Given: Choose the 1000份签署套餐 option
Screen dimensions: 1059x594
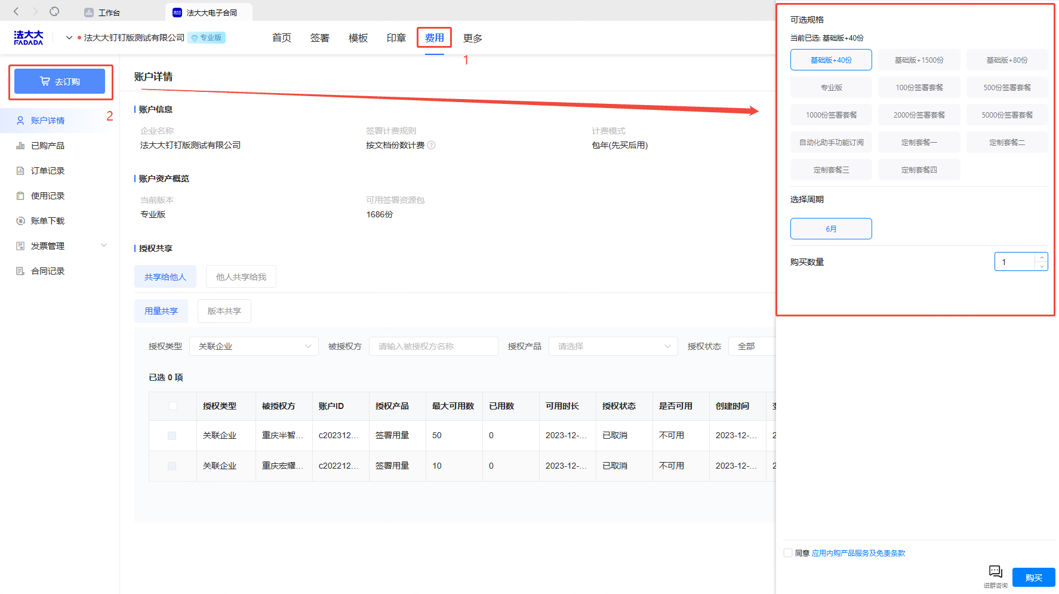Looking at the screenshot, I should [x=831, y=115].
